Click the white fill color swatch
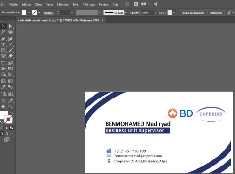 24,13
